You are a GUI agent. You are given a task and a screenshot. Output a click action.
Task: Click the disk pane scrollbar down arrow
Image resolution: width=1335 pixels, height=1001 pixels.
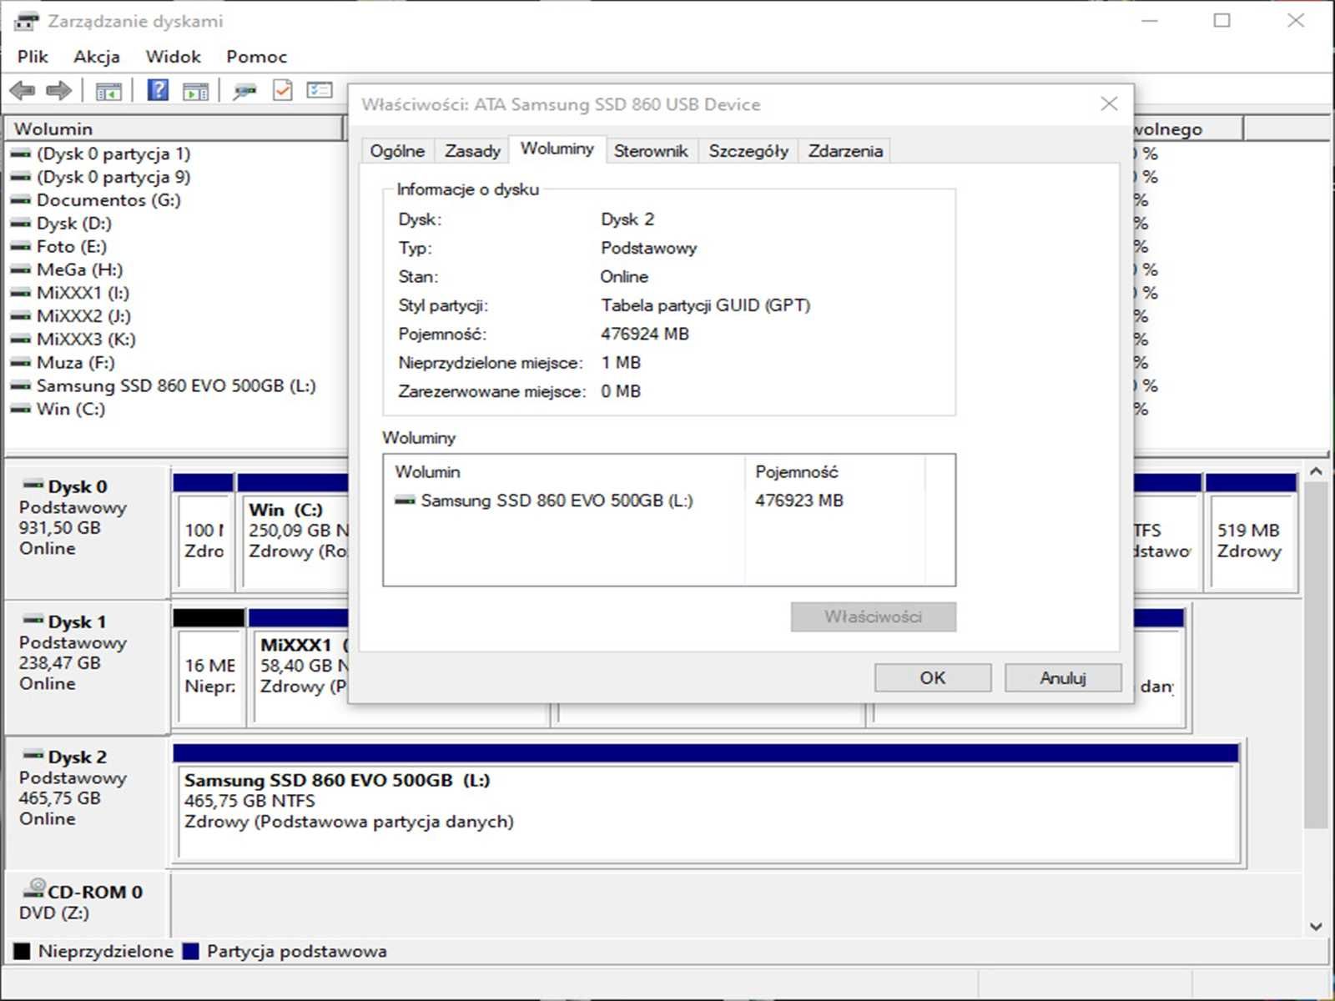(1316, 926)
